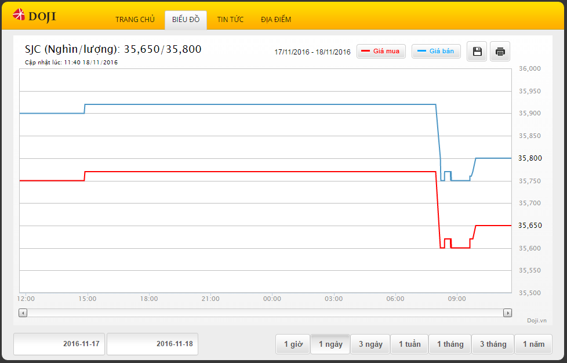Click the 12:00 time axis label

coord(26,299)
